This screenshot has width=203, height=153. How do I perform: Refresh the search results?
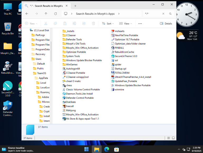(x=55, y=14)
